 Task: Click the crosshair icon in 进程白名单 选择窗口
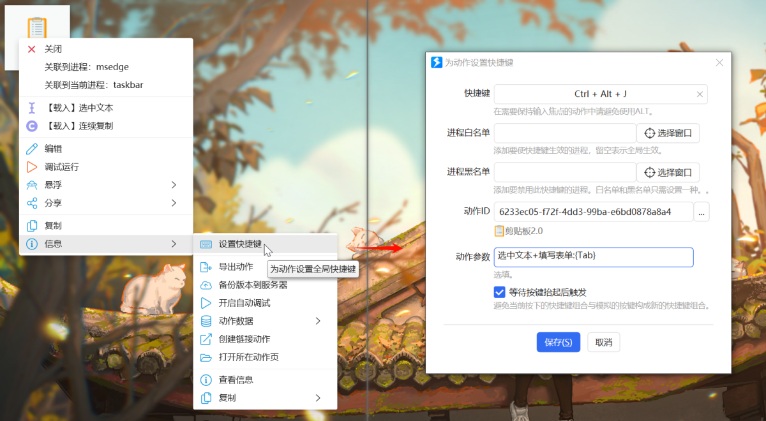[650, 134]
